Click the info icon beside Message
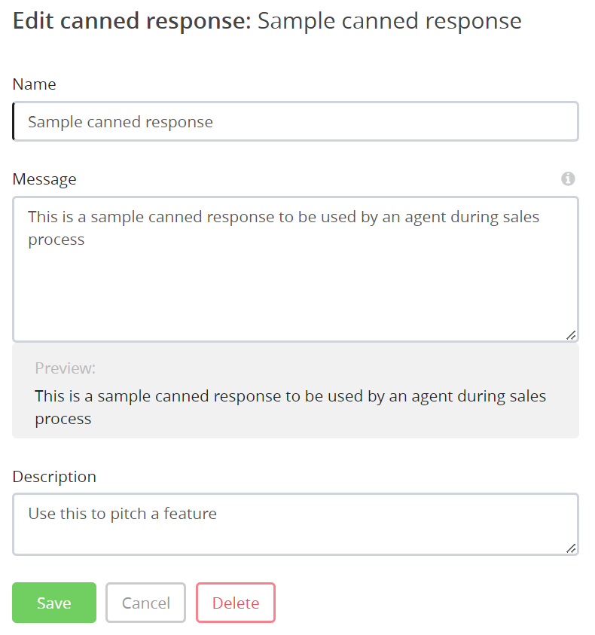The height and width of the screenshot is (635, 595). click(x=568, y=179)
